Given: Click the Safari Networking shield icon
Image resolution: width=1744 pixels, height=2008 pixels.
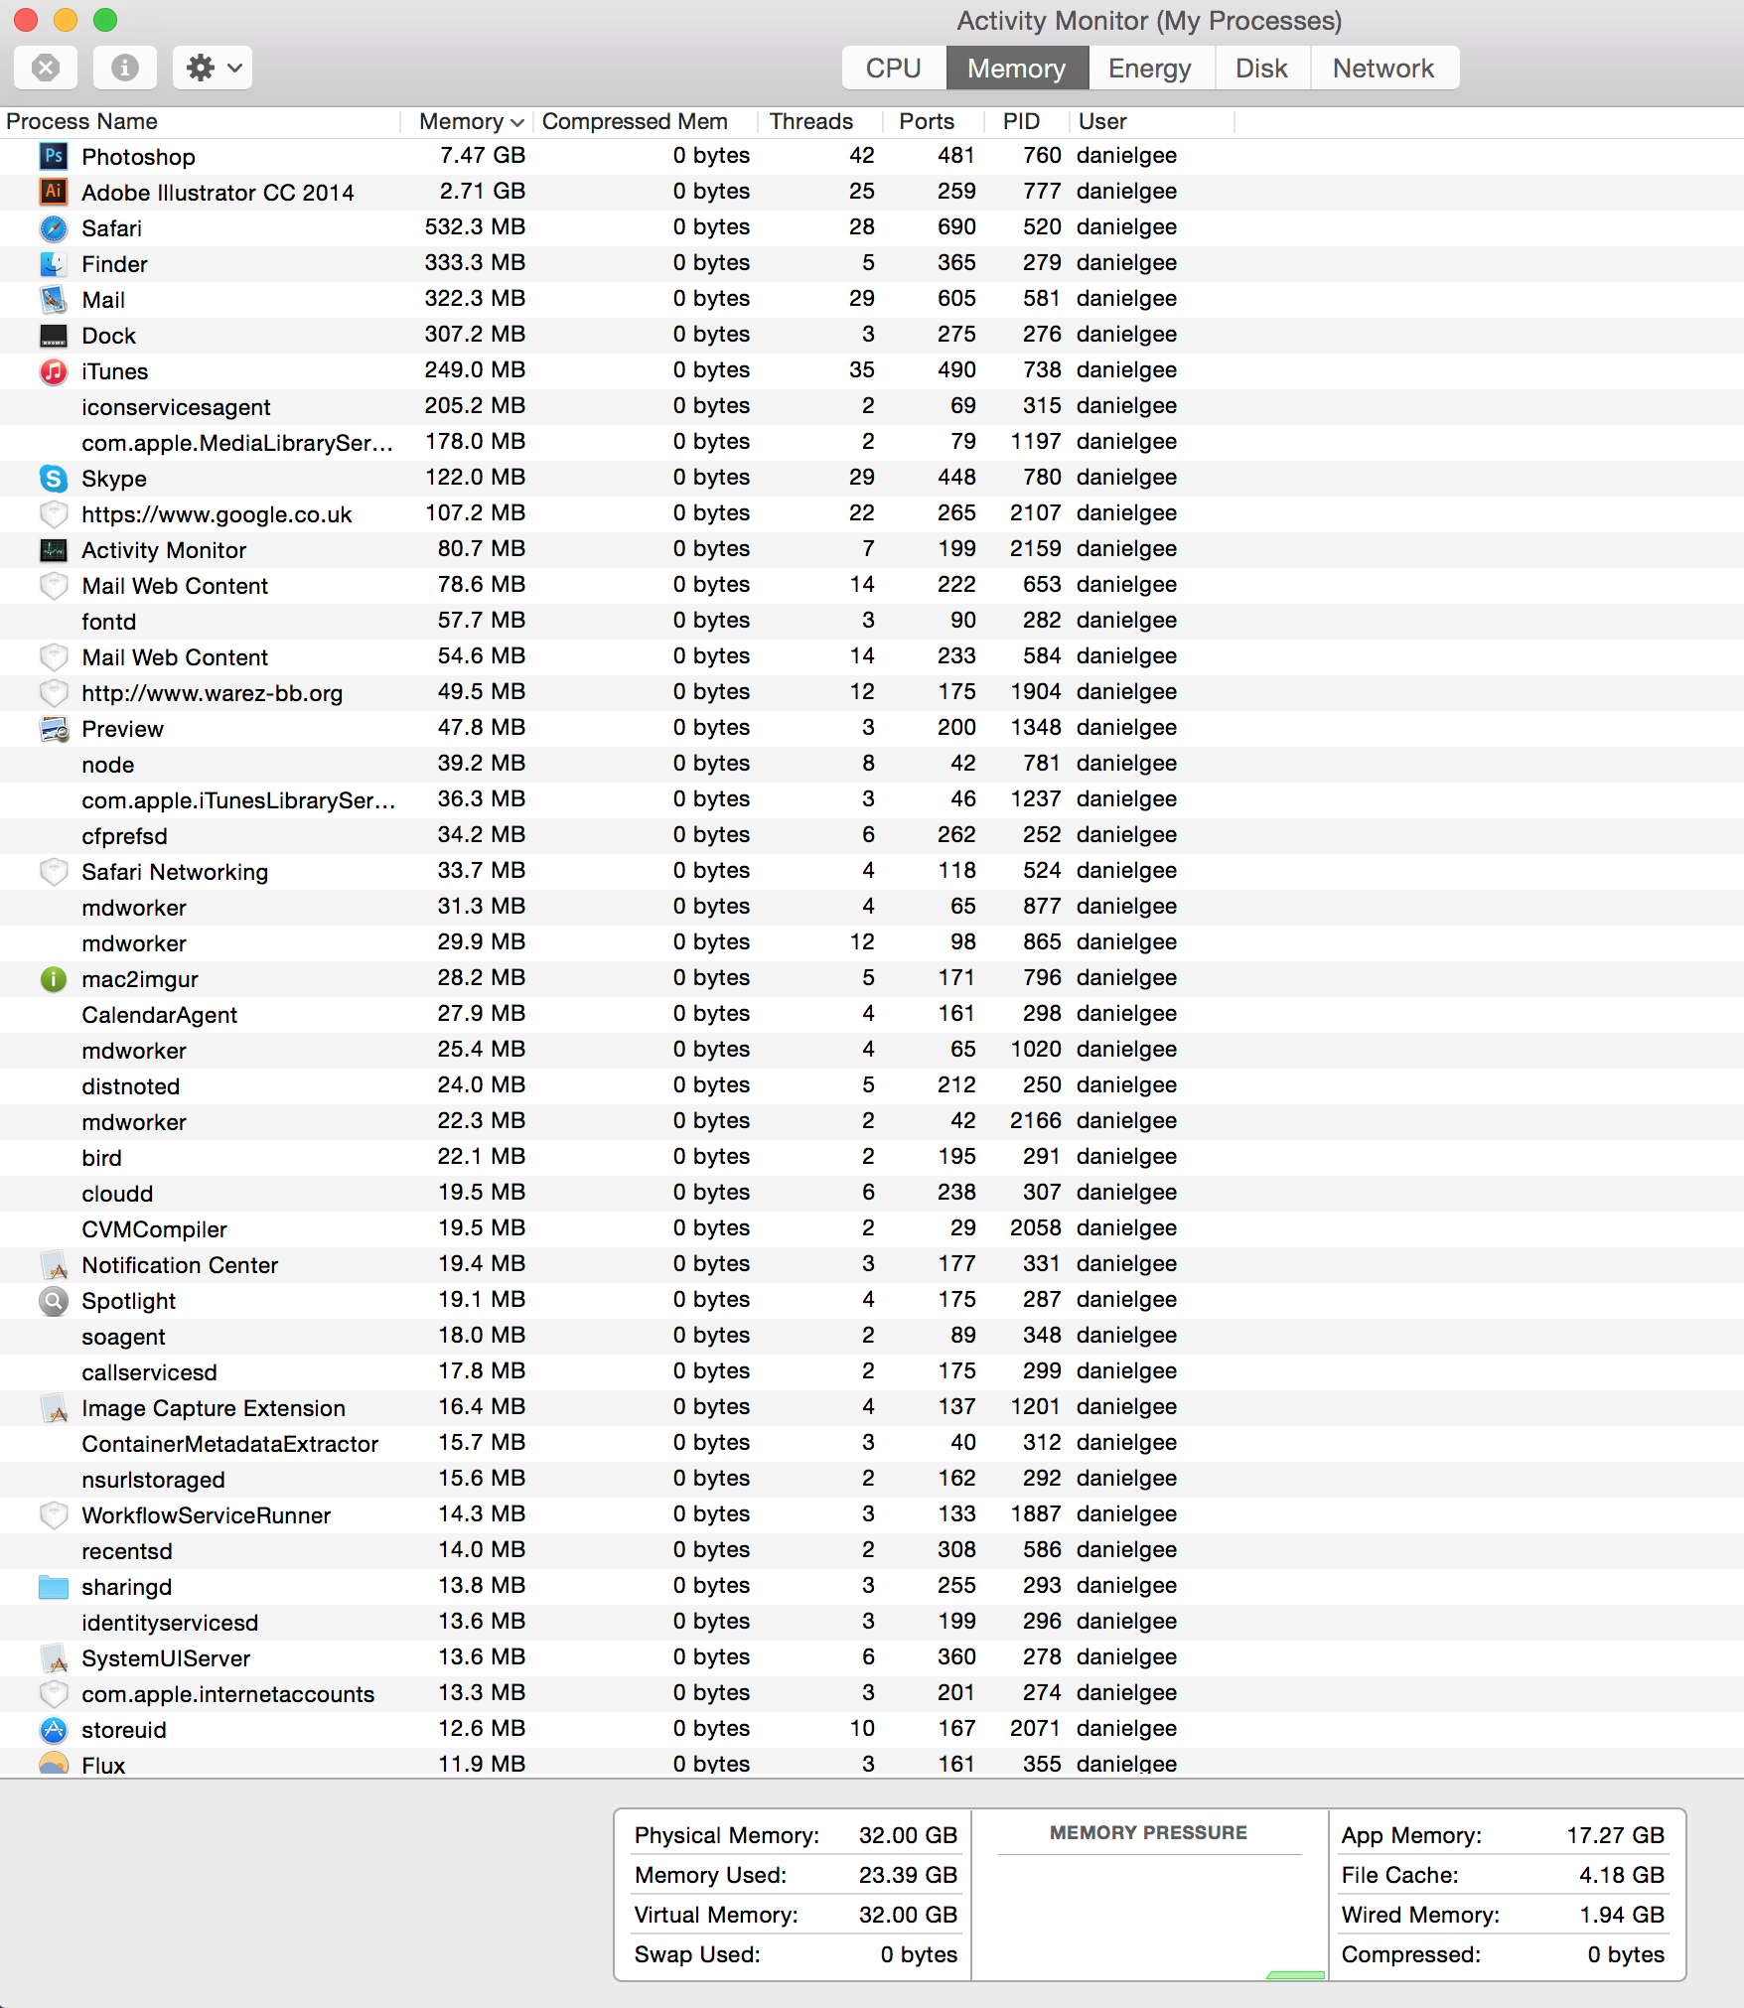Looking at the screenshot, I should (54, 871).
